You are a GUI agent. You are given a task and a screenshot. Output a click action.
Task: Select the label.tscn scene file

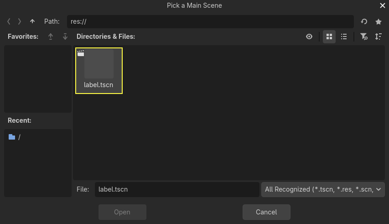pos(99,70)
